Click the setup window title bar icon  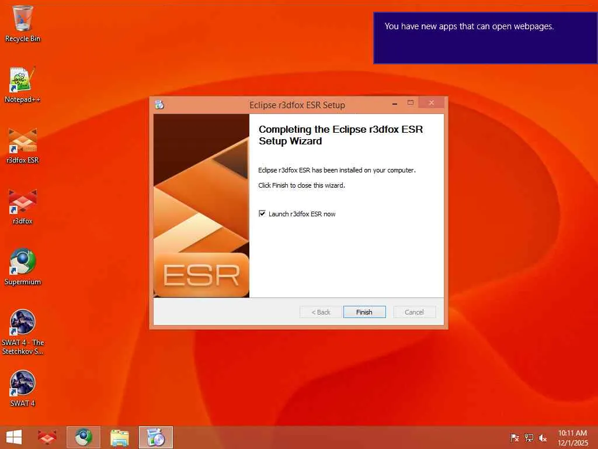point(159,104)
